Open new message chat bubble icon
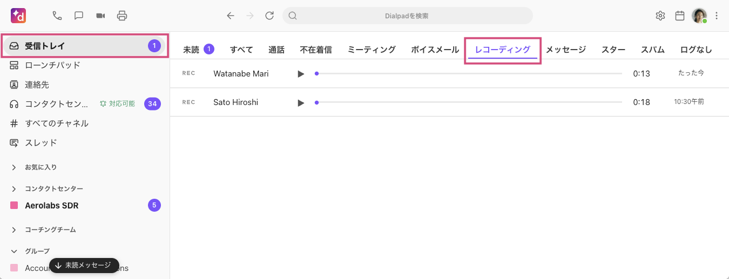 tap(79, 16)
